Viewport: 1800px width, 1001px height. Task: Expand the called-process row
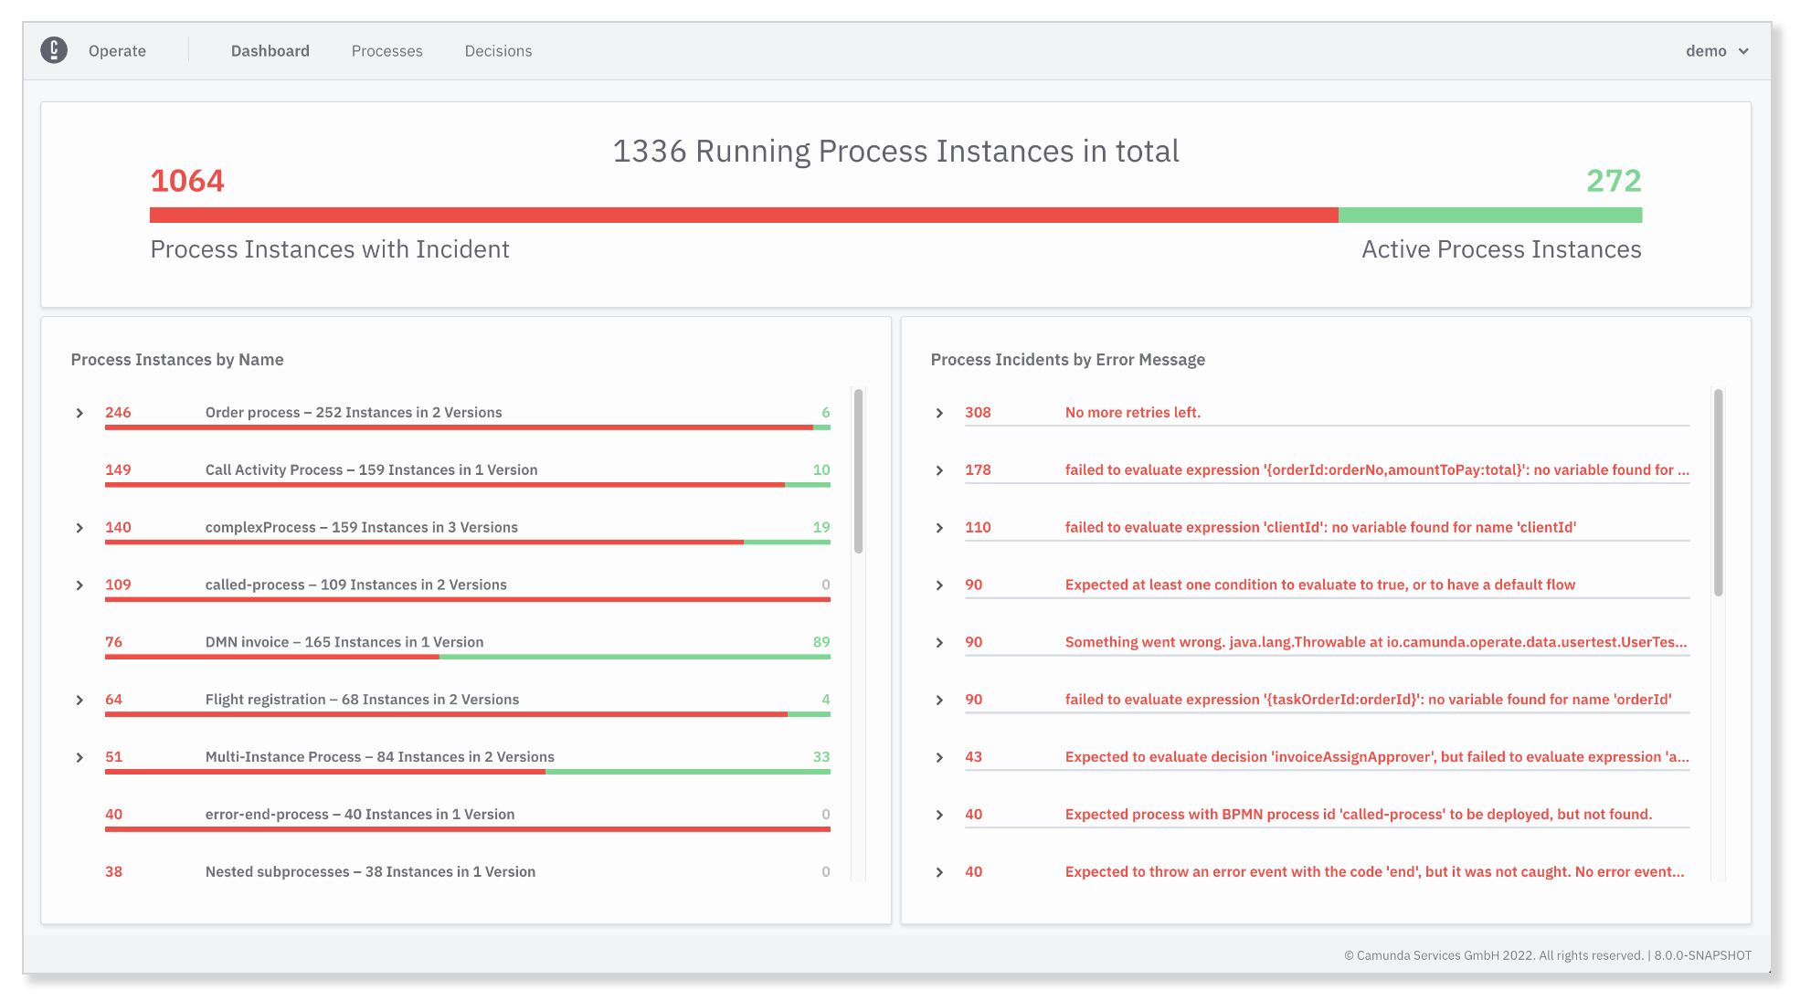tap(79, 585)
